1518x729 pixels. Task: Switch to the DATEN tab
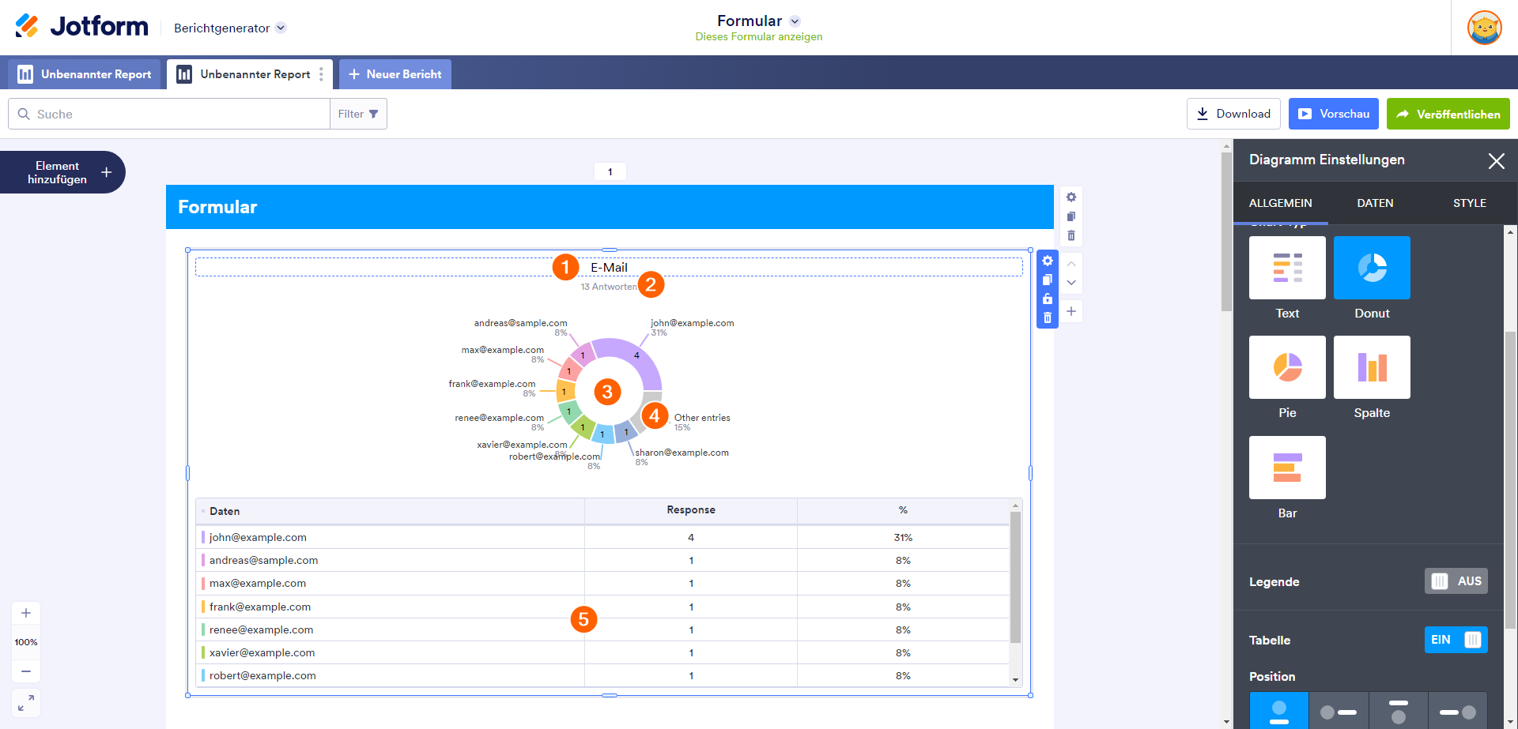click(x=1375, y=203)
